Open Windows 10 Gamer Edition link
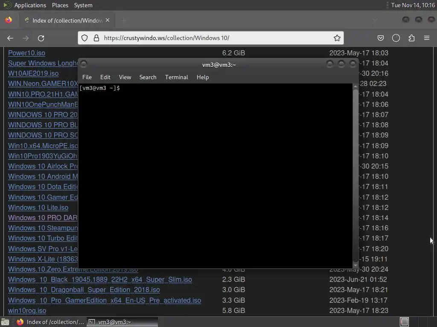The width and height of the screenshot is (437, 327). click(x=43, y=197)
